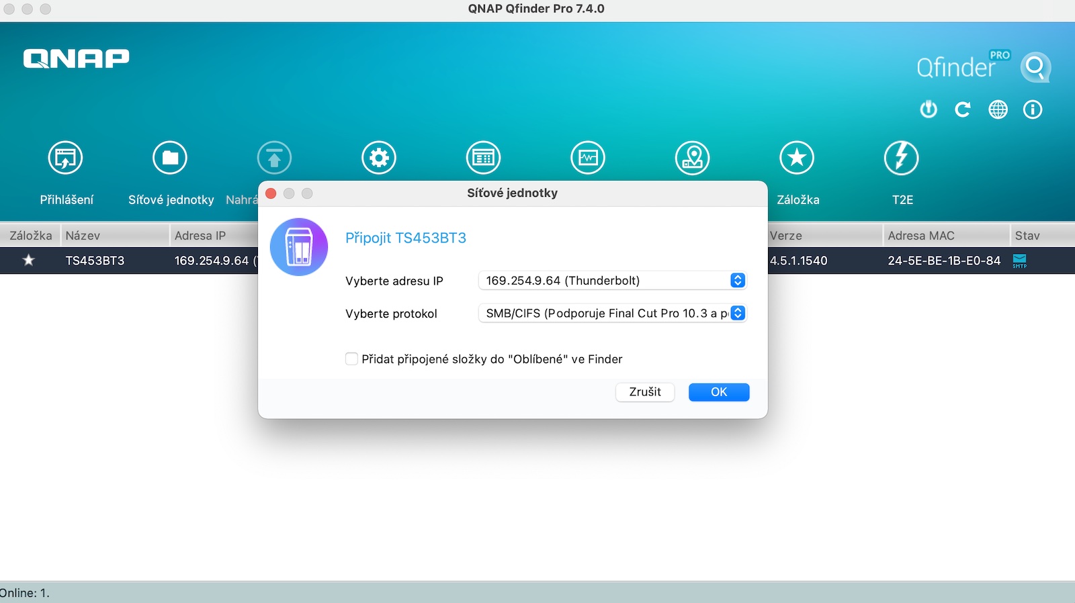Open the T2E lightning bolt icon
Screen dimensions: 1075x603
(901, 158)
